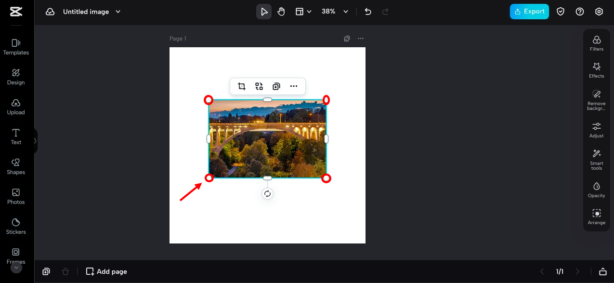Viewport: 614px width, 283px height.
Task: Click the bottom-right corner resize handle
Action: pos(326,178)
